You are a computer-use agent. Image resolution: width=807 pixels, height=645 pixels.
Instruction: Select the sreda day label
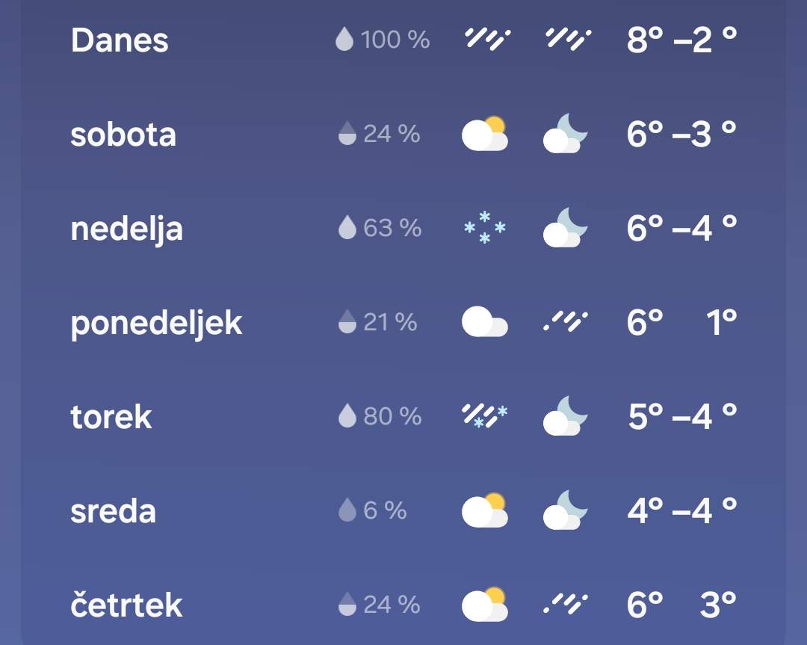tap(114, 511)
